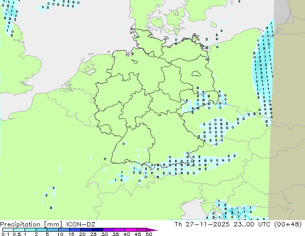Screen dimensions: 305x236
Task: Click the '25' legend scale label
Action: [93, 234]
